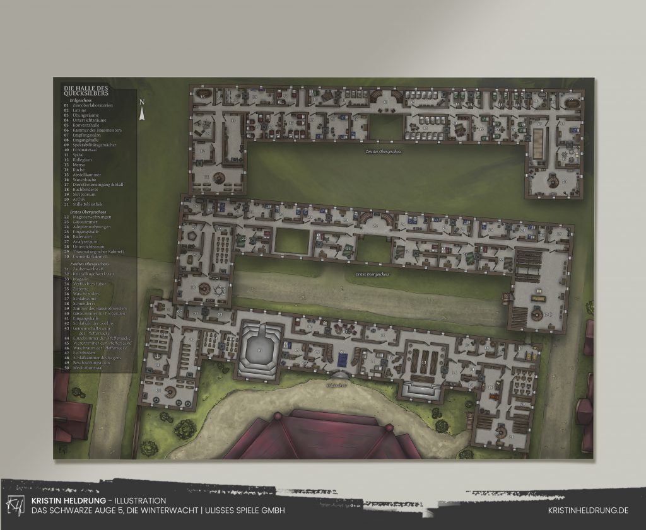Click legend entry "20 Archiv"
Image resolution: width=646 pixels, height=530 pixels.
(74, 199)
